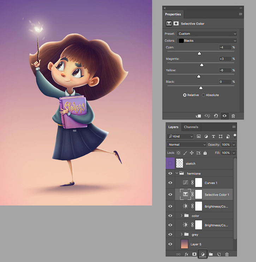Open the Colors dropdown showing Blacks
This screenshot has height=262, width=256.
pos(207,41)
